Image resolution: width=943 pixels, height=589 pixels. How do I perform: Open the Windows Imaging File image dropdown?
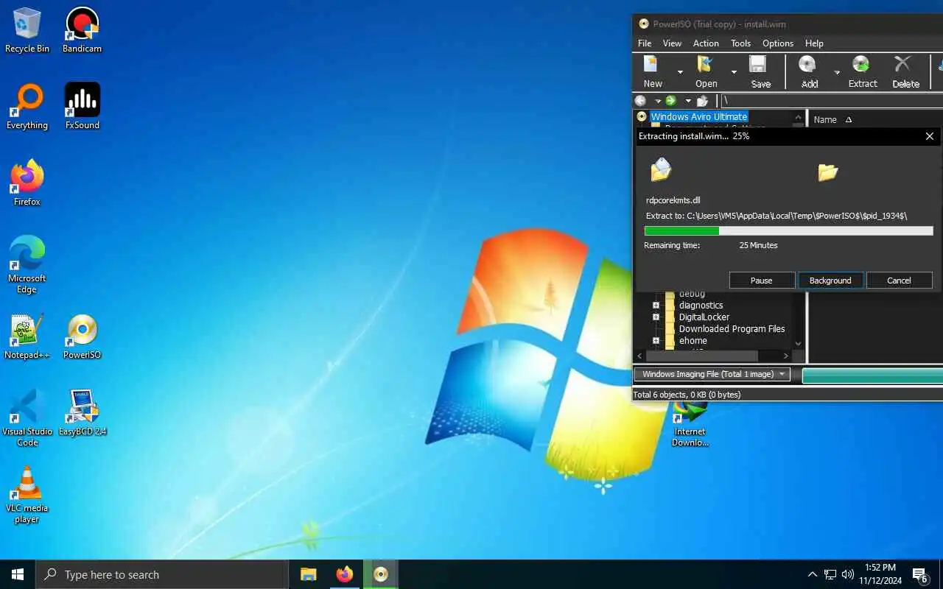712,374
